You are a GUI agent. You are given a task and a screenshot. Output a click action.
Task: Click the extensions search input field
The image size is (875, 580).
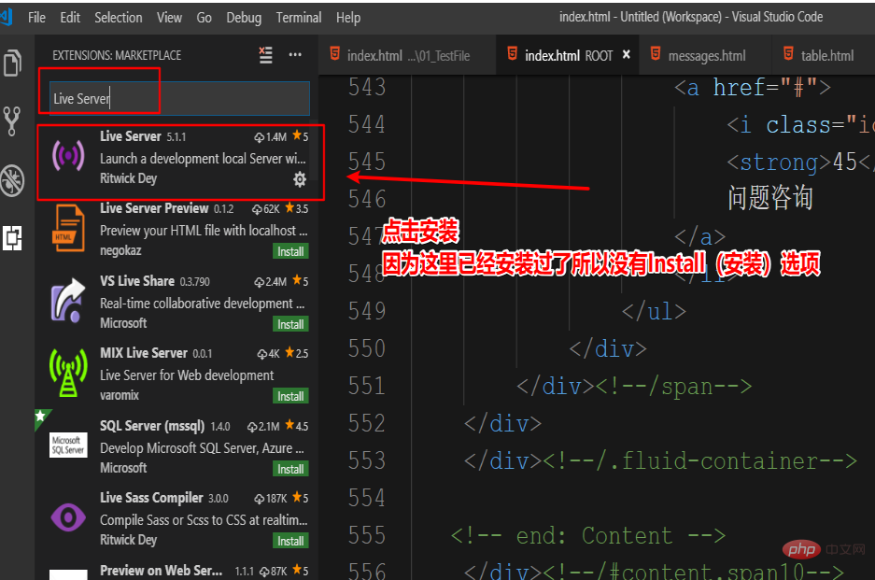pos(179,99)
